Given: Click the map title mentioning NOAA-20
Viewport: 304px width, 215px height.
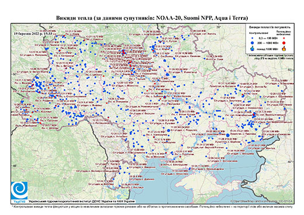Looking at the screenshot, I should 152,18.
